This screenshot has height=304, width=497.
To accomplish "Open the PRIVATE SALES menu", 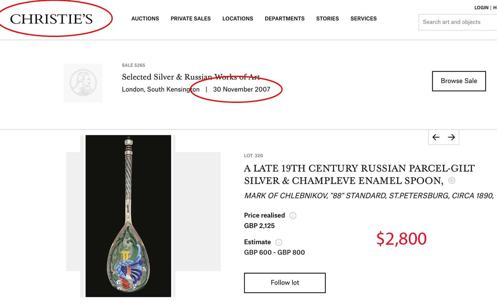I will coord(190,19).
